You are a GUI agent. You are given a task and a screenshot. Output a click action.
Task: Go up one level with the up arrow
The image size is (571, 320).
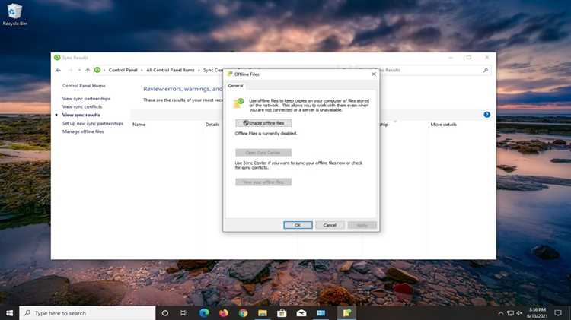[x=88, y=70]
